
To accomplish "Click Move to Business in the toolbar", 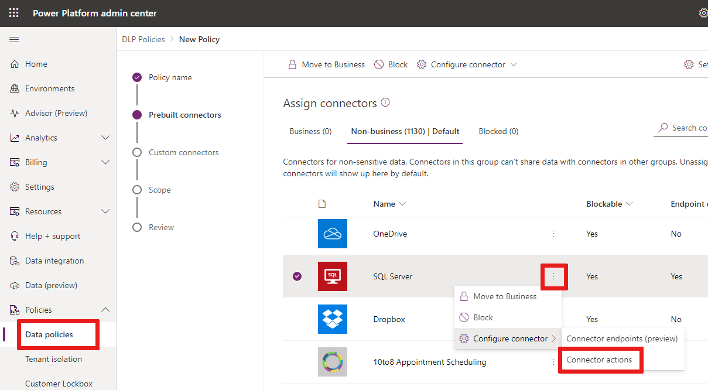I will click(326, 64).
